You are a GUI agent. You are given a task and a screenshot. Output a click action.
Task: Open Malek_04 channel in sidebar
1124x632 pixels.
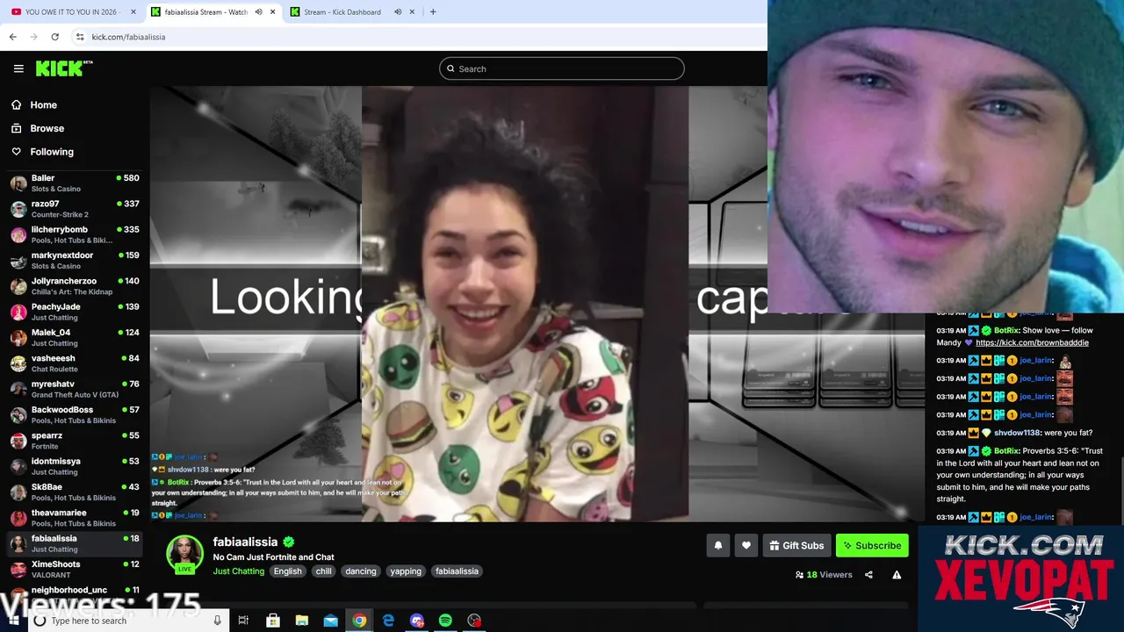[x=75, y=337]
